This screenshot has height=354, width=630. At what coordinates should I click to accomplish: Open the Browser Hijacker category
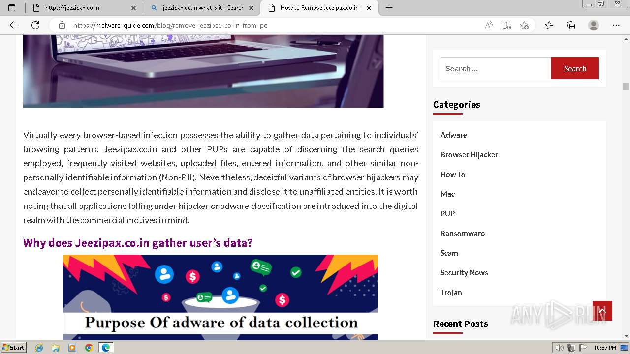pyautogui.click(x=469, y=154)
